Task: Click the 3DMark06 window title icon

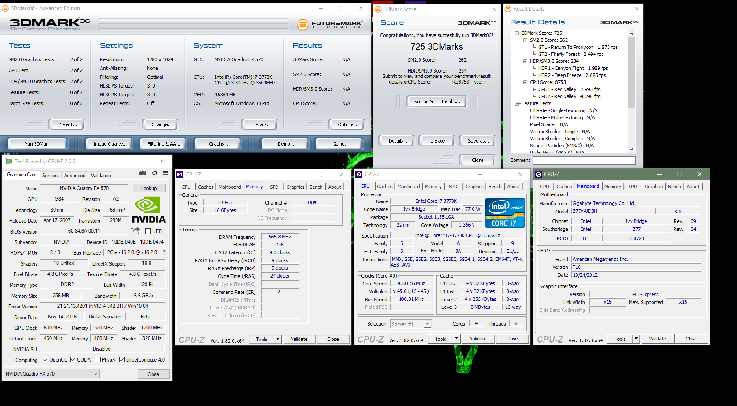Action: 6,8
